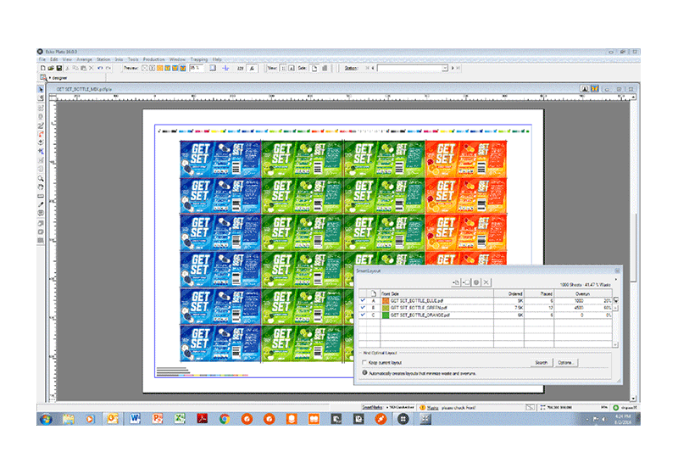Screen dimensions: 678x474
Task: Open PowerPoint from the taskbar
Action: [157, 418]
